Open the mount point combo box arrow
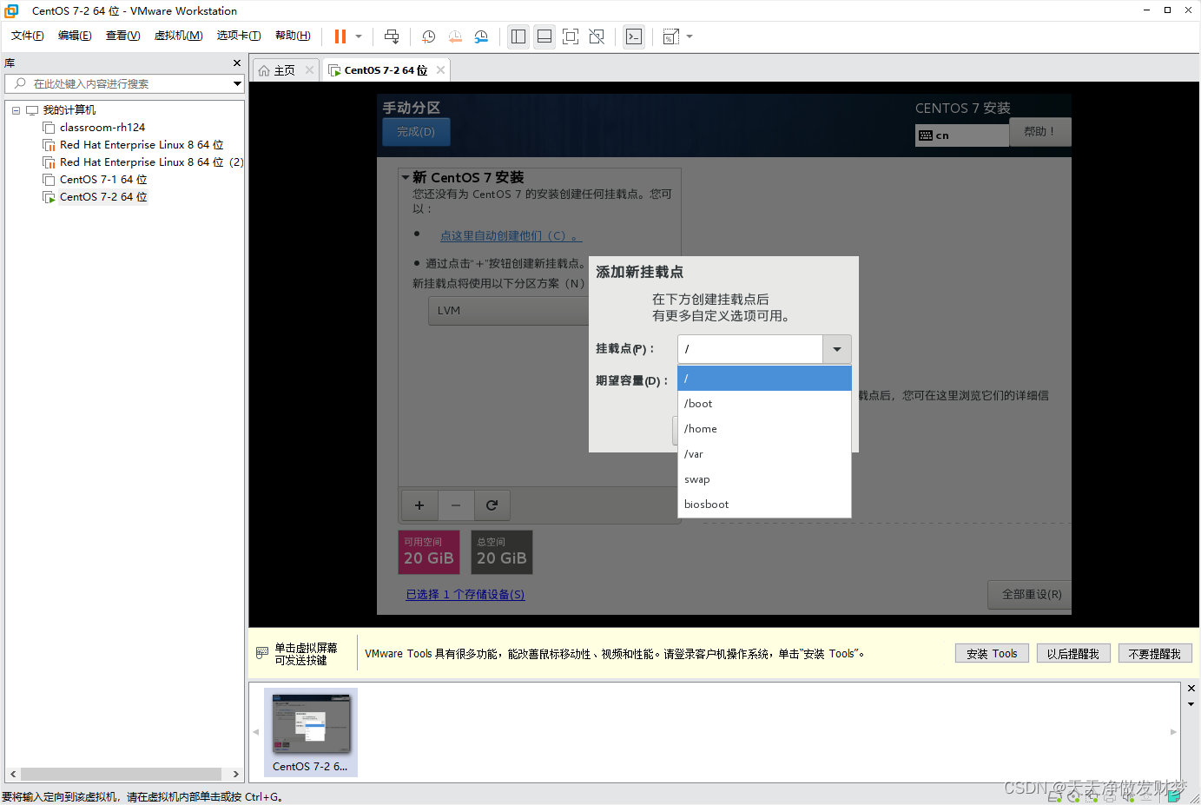This screenshot has height=805, width=1201. (837, 349)
